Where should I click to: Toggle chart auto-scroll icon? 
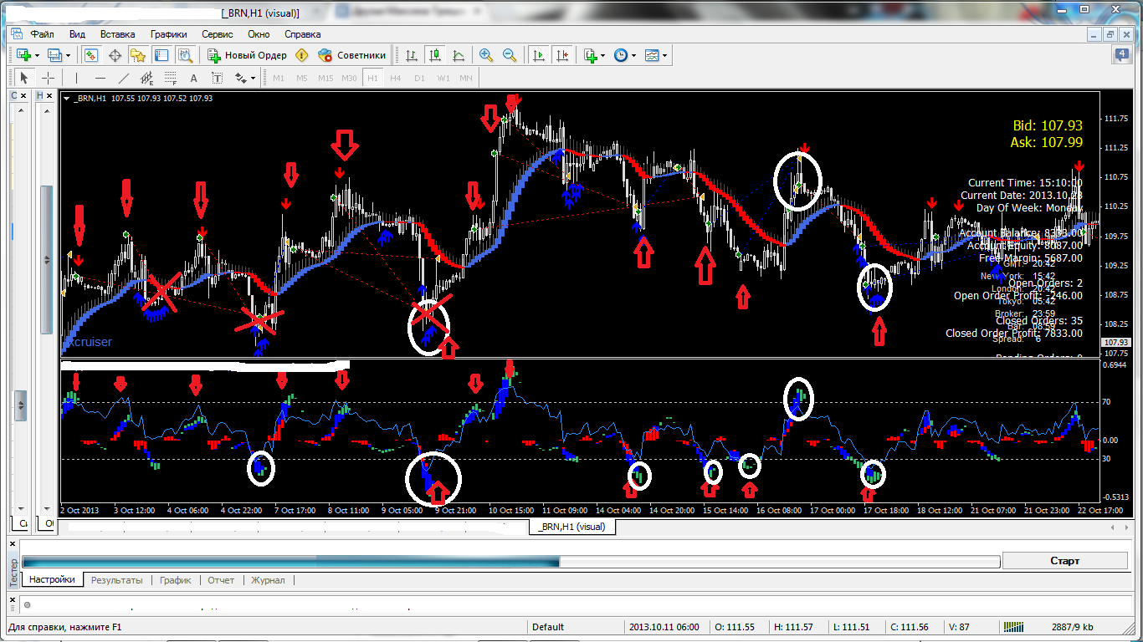pos(539,55)
